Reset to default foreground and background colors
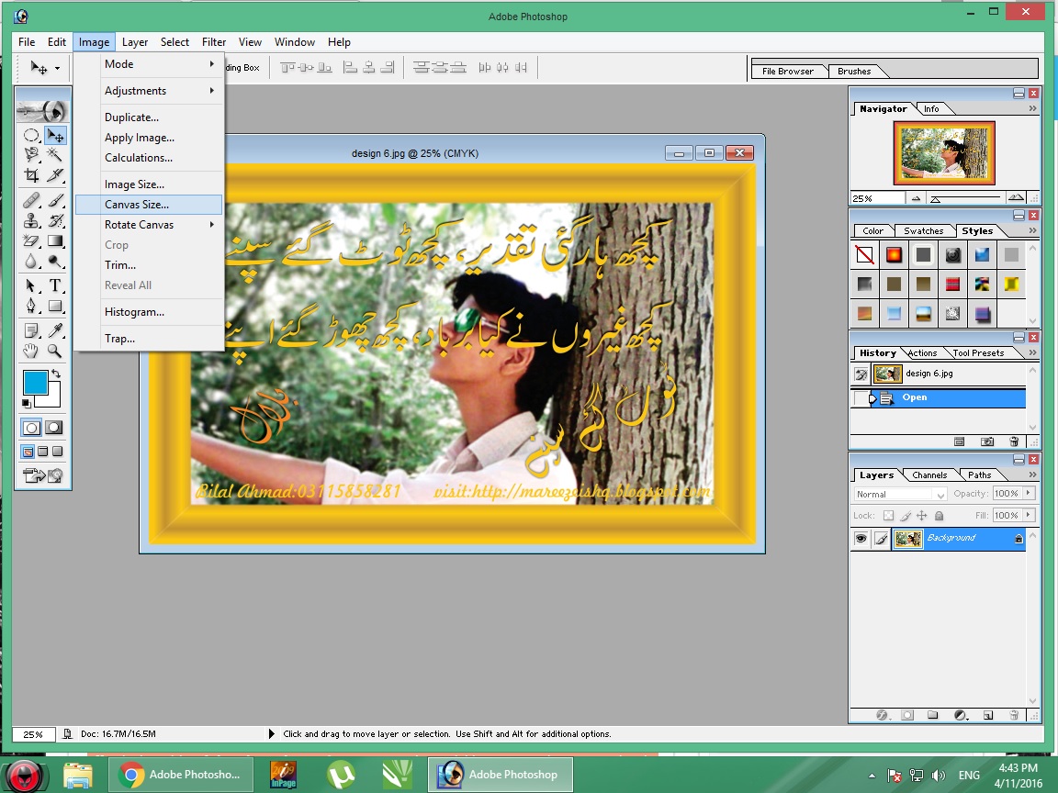The width and height of the screenshot is (1058, 793). point(27,403)
